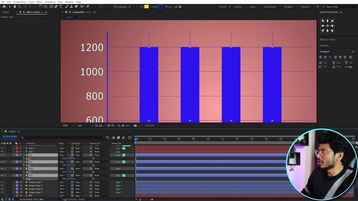Open the Composition menu

tap(20, 2)
